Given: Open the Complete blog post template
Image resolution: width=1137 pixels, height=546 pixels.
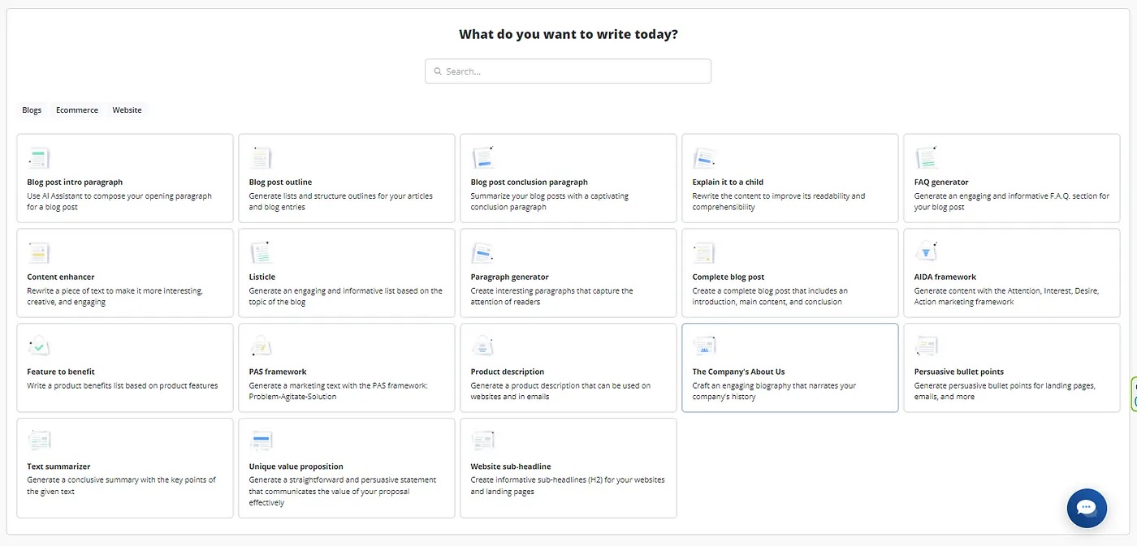Looking at the screenshot, I should [x=789, y=273].
